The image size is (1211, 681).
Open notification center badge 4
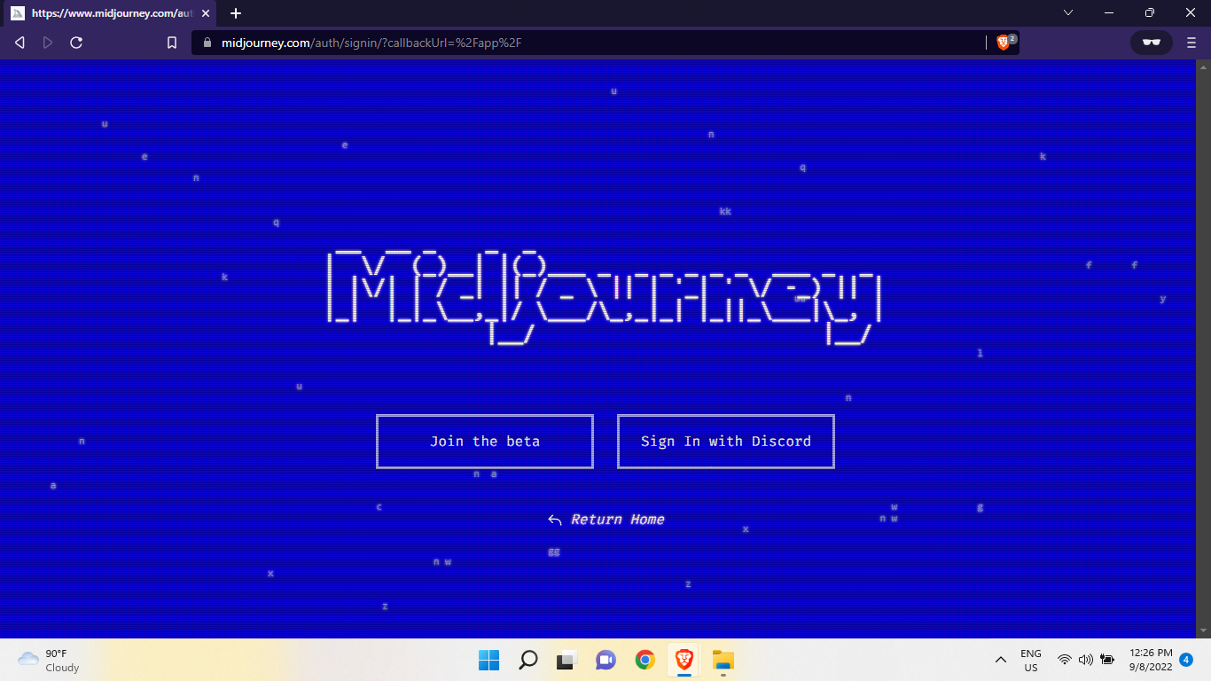click(1186, 660)
